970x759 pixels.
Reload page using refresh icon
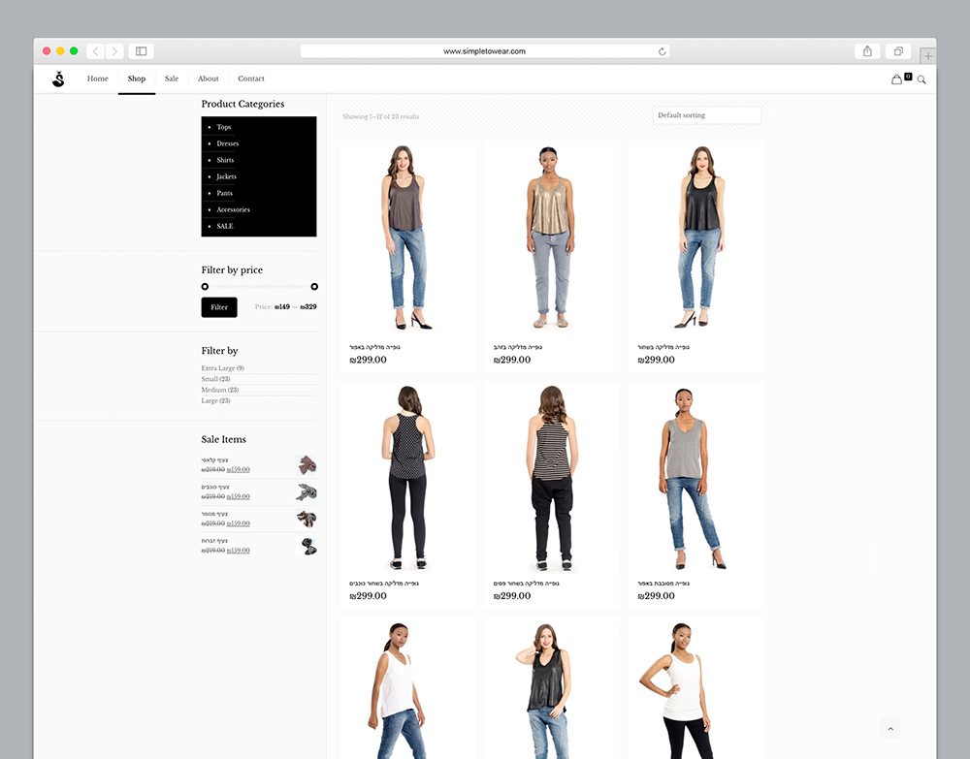(663, 51)
